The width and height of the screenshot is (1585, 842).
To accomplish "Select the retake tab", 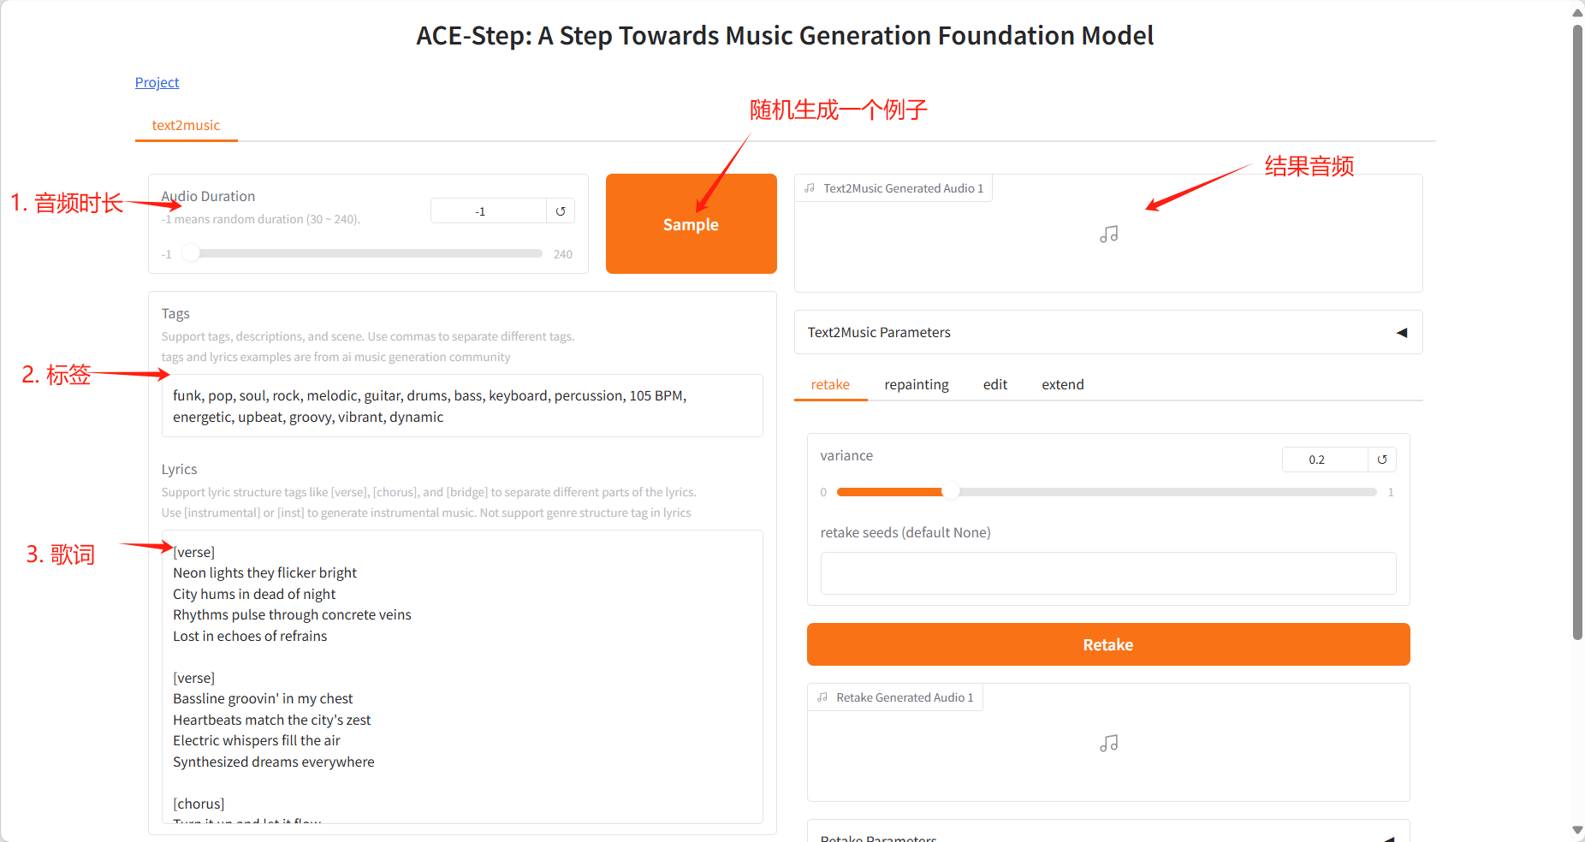I will [x=830, y=385].
